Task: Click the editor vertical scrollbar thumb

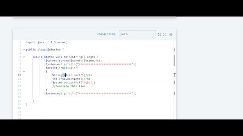Action: (x=174, y=60)
